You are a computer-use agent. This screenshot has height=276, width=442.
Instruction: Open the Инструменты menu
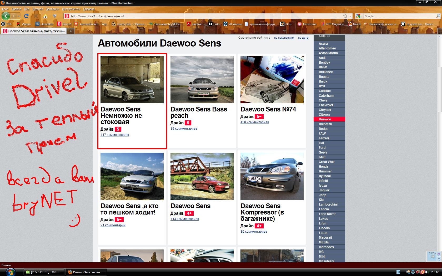(71, 9)
